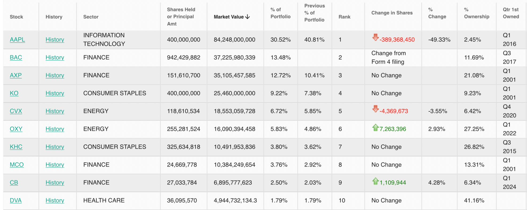Open the AAPL stock link

(x=17, y=40)
